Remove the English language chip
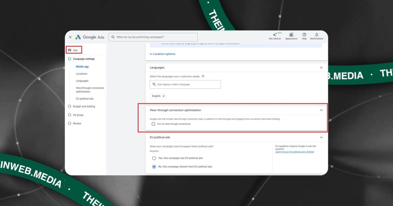Screen dimensions: 393x206 point(163,96)
